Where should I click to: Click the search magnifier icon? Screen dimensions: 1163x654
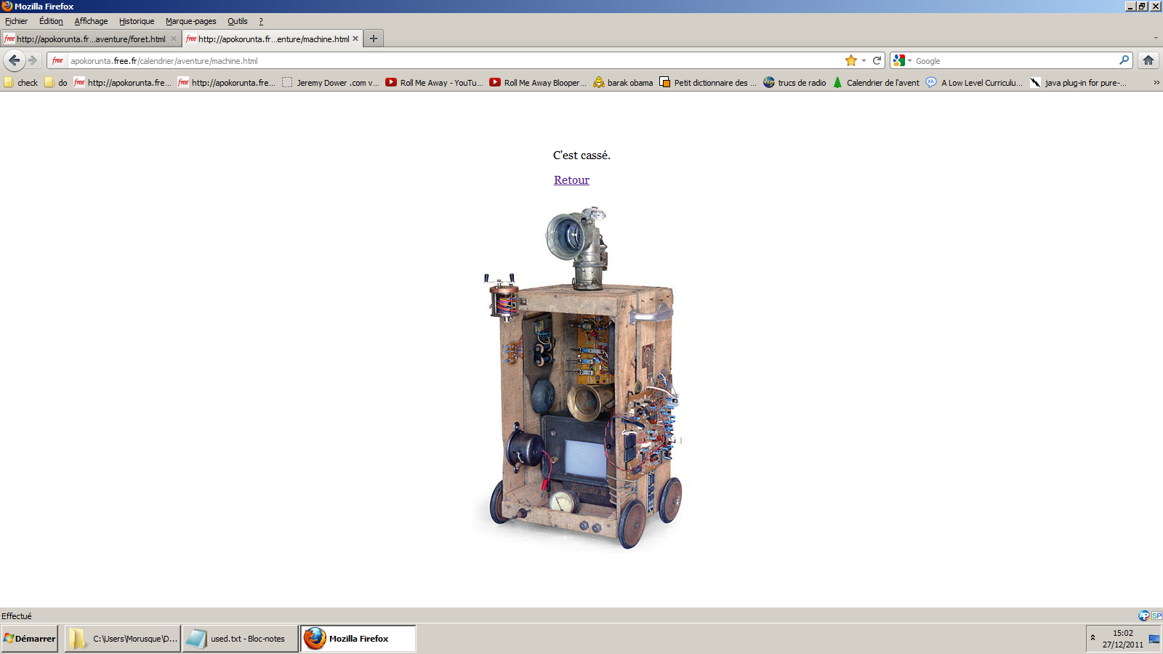[x=1124, y=60]
